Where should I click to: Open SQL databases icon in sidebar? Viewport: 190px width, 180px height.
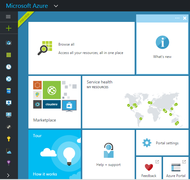(x=9, y=91)
